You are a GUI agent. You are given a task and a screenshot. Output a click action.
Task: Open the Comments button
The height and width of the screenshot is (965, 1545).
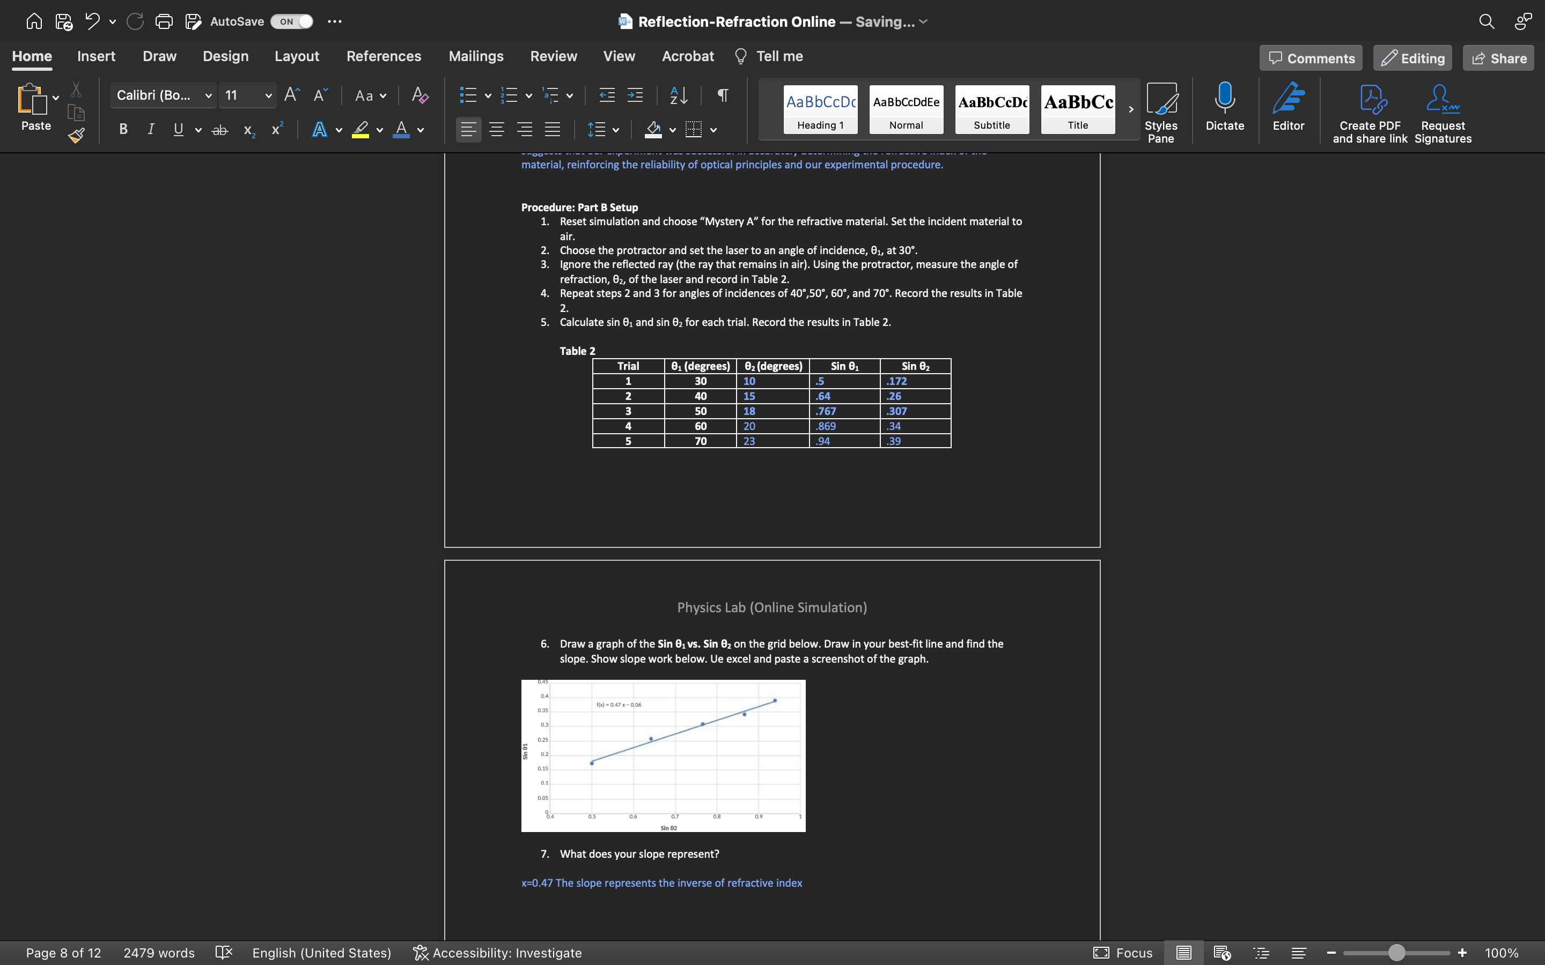pyautogui.click(x=1311, y=58)
